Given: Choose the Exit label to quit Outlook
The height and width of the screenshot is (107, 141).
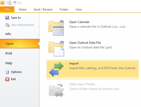Looking at the screenshot, I should tap(13, 79).
